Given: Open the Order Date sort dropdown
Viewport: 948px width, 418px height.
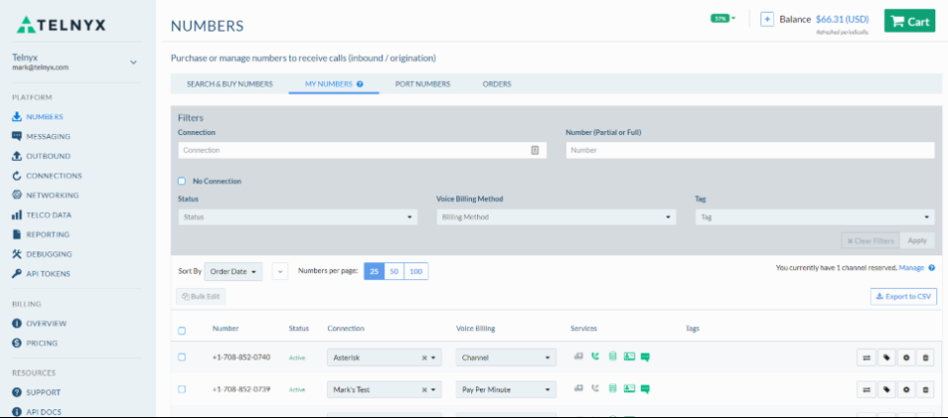Looking at the screenshot, I should [x=233, y=271].
